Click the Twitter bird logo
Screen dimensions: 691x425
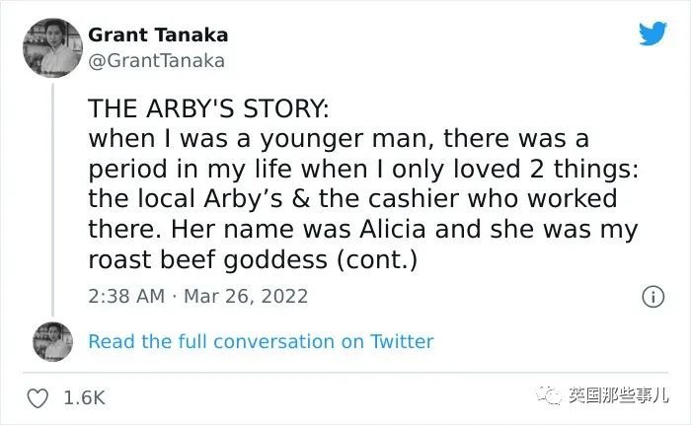click(x=653, y=34)
